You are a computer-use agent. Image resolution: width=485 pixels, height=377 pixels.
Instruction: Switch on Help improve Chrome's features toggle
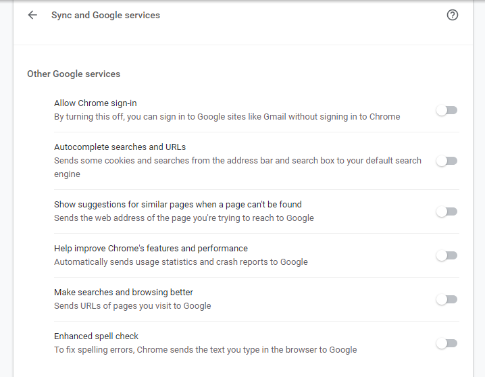[x=446, y=255]
